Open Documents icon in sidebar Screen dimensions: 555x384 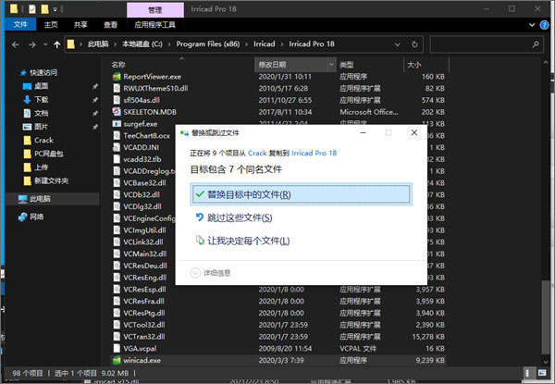tap(27, 113)
